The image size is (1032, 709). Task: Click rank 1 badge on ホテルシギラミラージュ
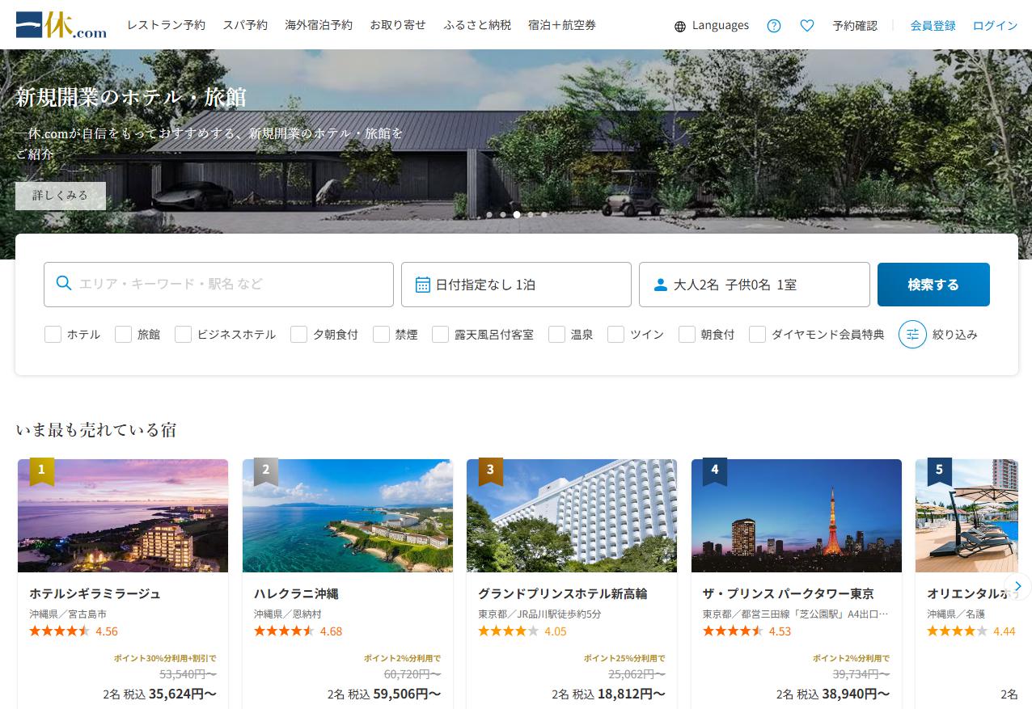42,471
